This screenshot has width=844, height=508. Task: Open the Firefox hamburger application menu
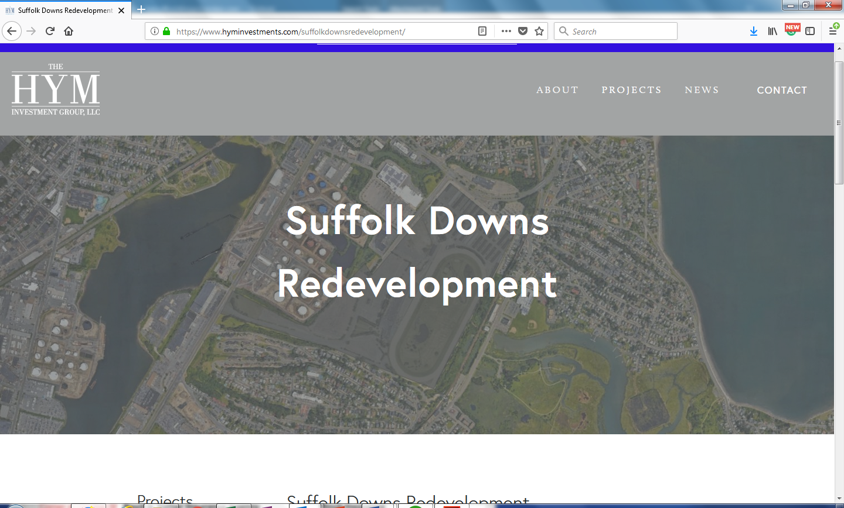833,31
